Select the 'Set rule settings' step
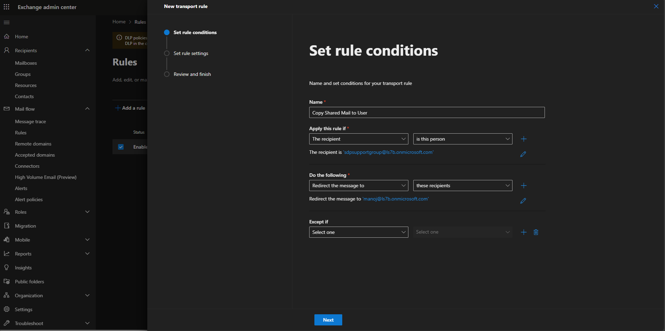 coord(190,53)
